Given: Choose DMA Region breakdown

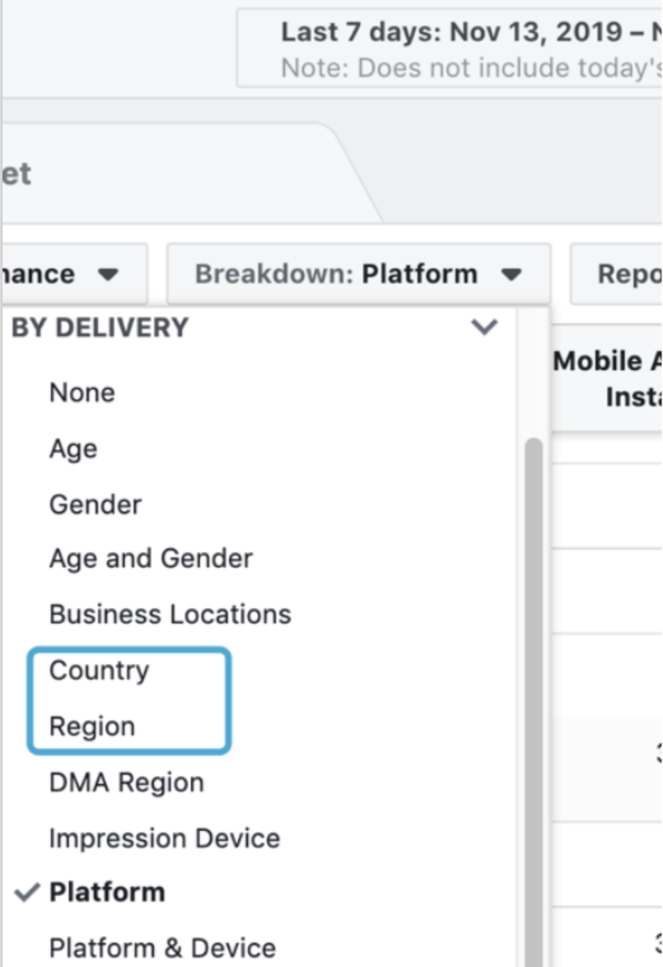Looking at the screenshot, I should pyautogui.click(x=127, y=783).
